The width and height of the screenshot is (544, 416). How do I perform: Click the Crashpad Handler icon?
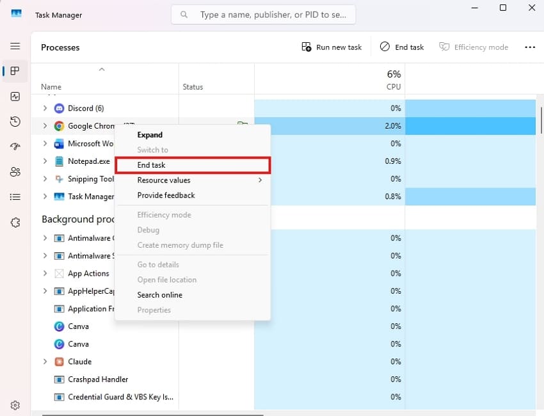[x=59, y=380]
